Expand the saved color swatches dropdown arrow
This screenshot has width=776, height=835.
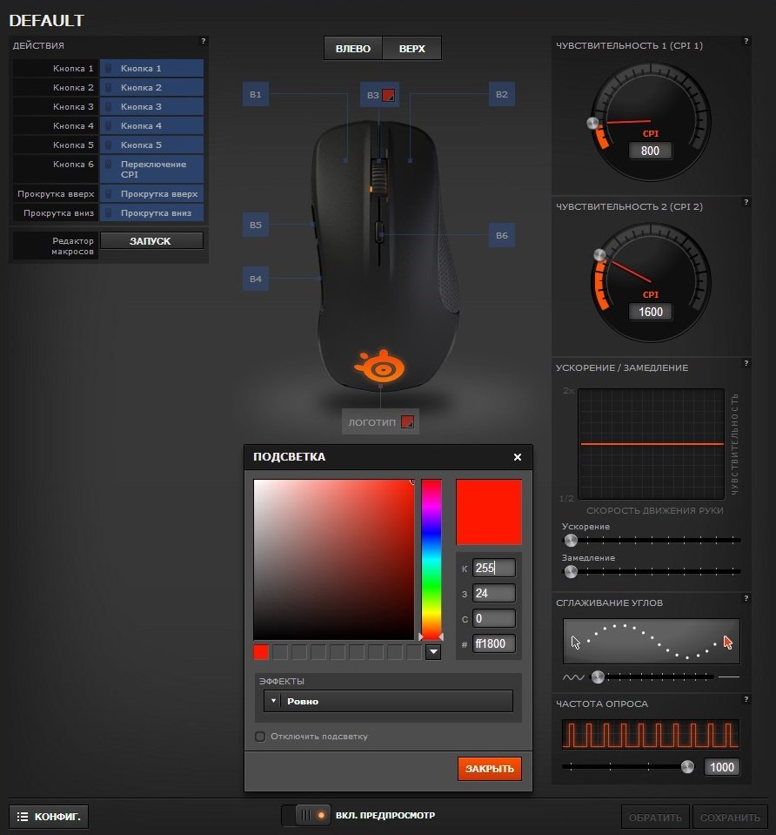tap(433, 652)
